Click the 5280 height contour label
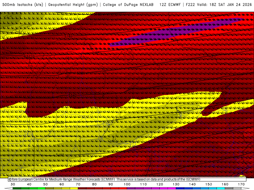 81,73
